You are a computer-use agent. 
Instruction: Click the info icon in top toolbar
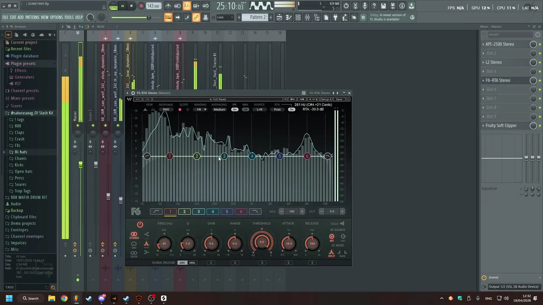pos(402,6)
